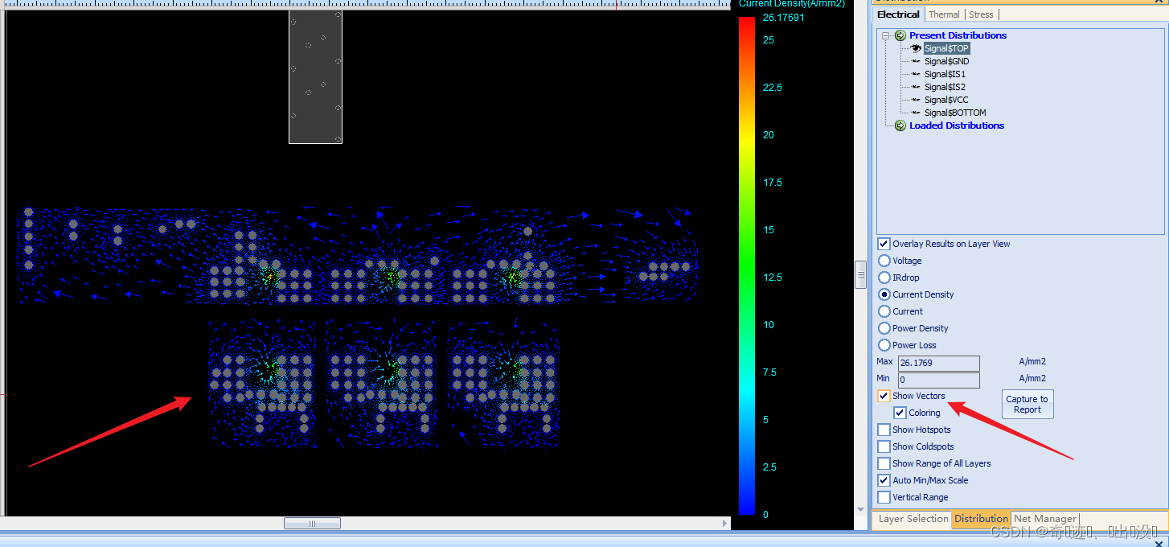Click the horizontal scrollbar thumb under the layout
This screenshot has height=547, width=1169.
click(312, 524)
